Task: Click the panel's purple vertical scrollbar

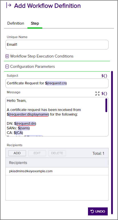Action: 112,143
